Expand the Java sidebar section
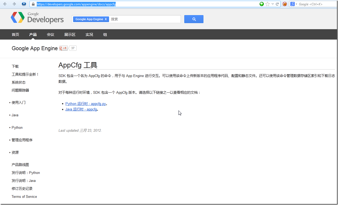 pyautogui.click(x=14, y=115)
